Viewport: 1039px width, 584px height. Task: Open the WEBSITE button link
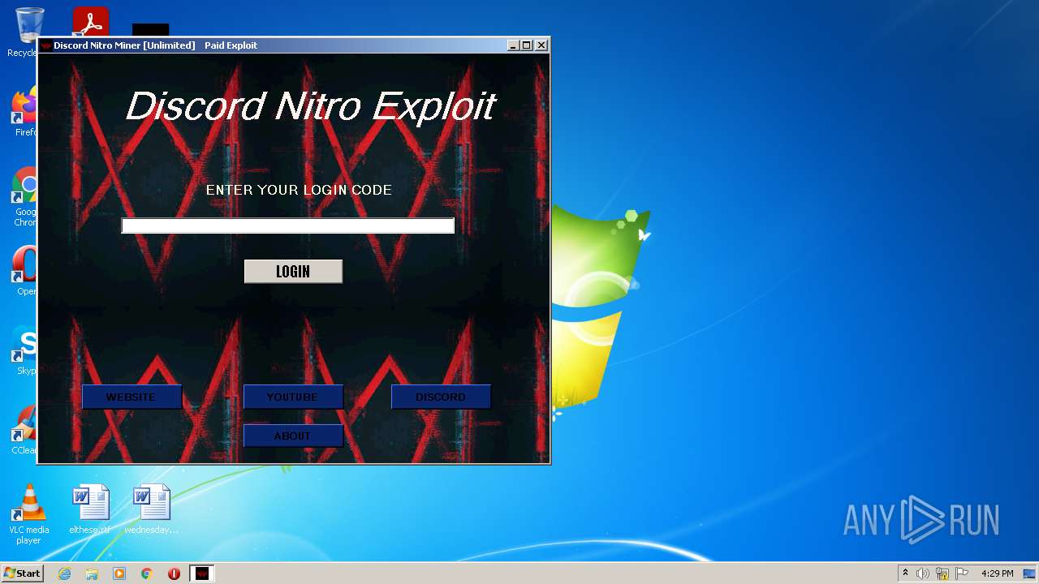click(131, 397)
